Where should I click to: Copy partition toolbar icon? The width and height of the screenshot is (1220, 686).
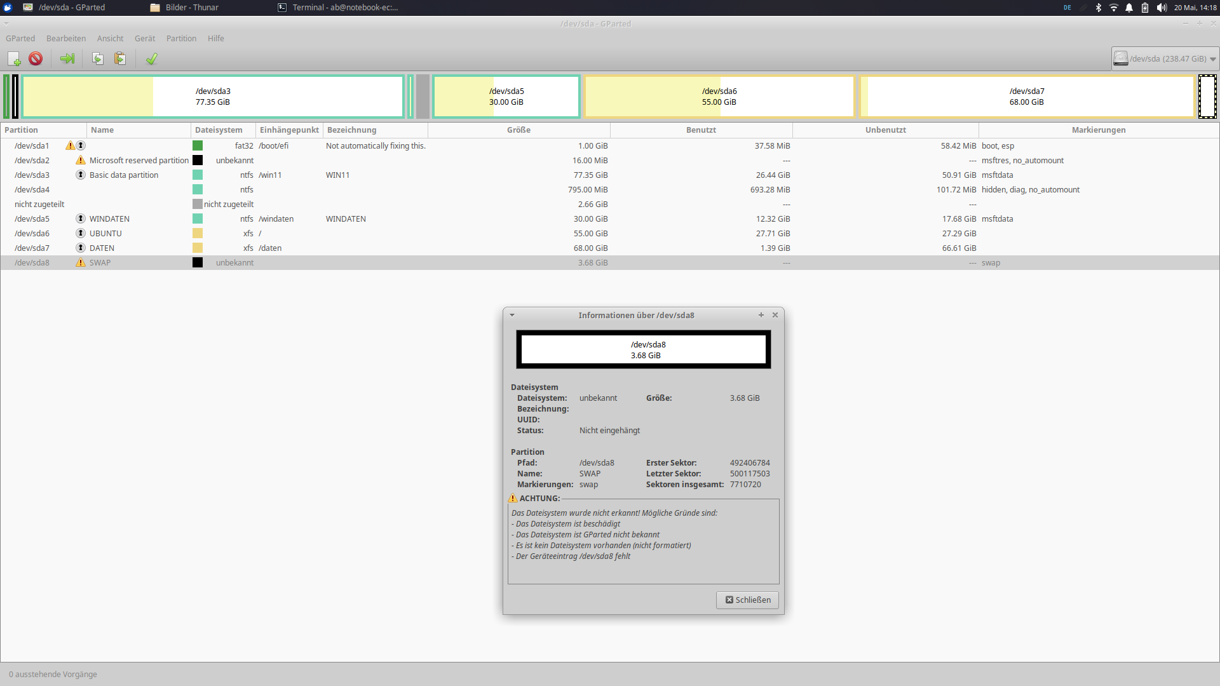coord(98,59)
